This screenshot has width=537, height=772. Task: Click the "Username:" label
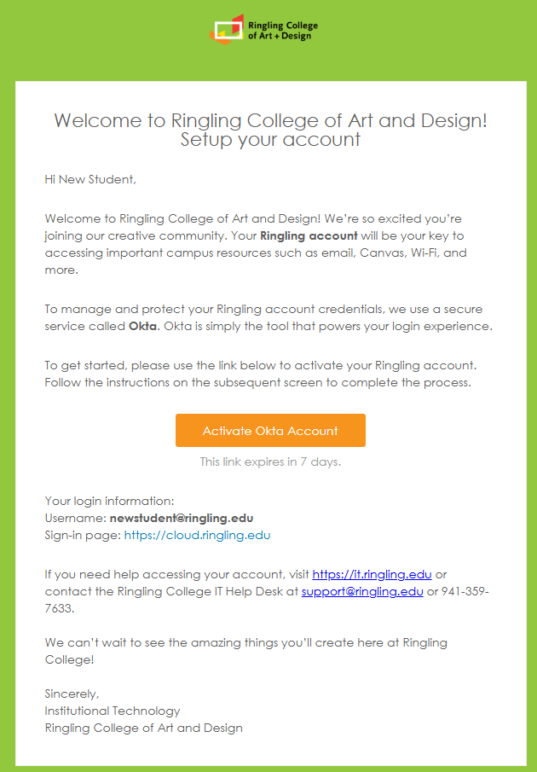coord(75,518)
